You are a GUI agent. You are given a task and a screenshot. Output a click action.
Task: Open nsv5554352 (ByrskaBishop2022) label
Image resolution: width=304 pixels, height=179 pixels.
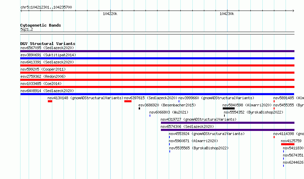[253, 112]
